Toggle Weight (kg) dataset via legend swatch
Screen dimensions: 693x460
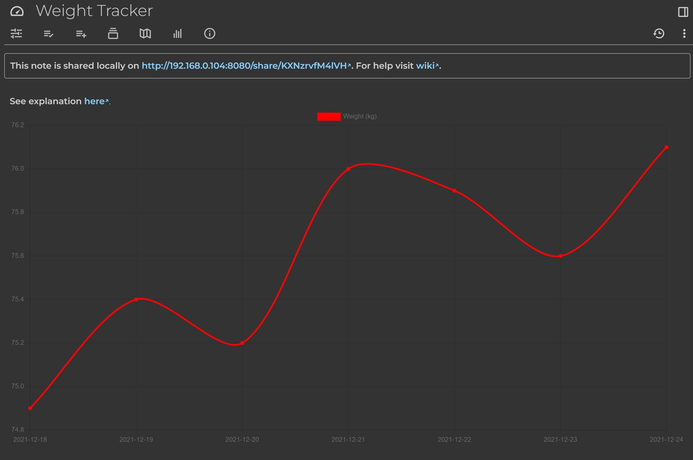(x=329, y=116)
